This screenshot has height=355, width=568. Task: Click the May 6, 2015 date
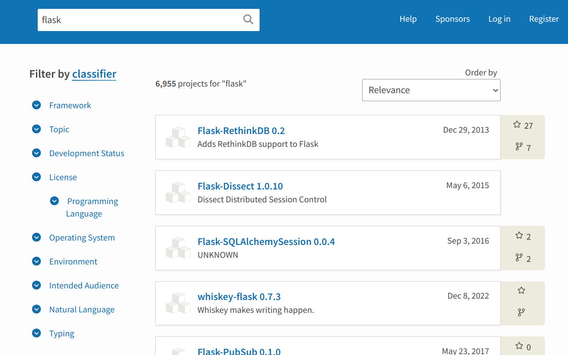click(x=468, y=185)
